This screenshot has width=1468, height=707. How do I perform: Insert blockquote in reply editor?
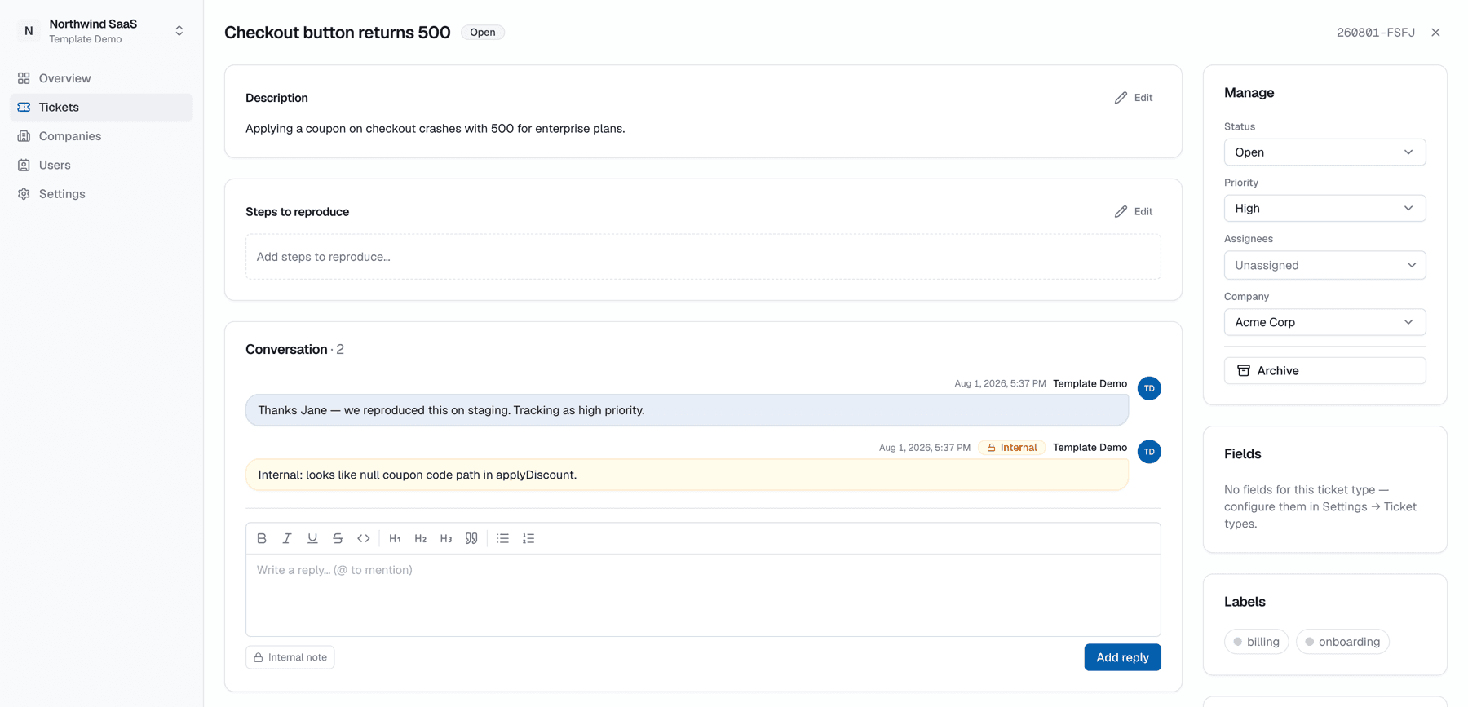coord(471,538)
